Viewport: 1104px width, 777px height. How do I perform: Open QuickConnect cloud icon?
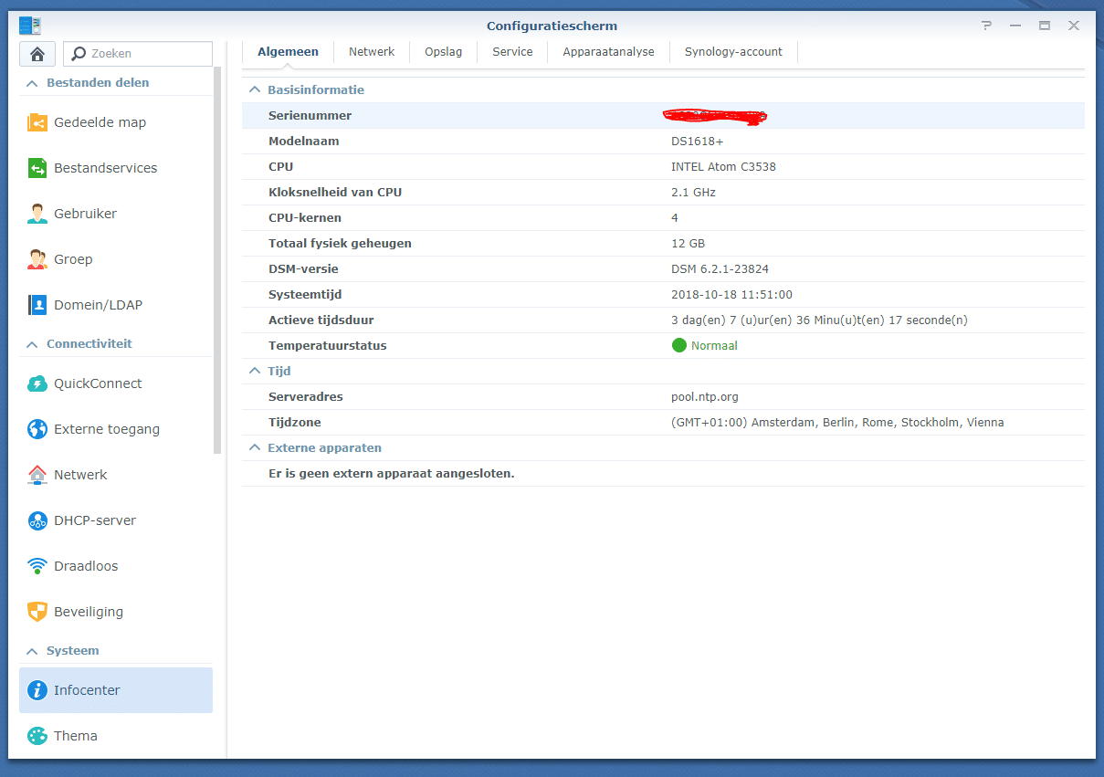37,383
